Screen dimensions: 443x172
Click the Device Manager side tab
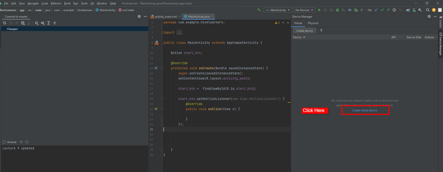click(440, 44)
